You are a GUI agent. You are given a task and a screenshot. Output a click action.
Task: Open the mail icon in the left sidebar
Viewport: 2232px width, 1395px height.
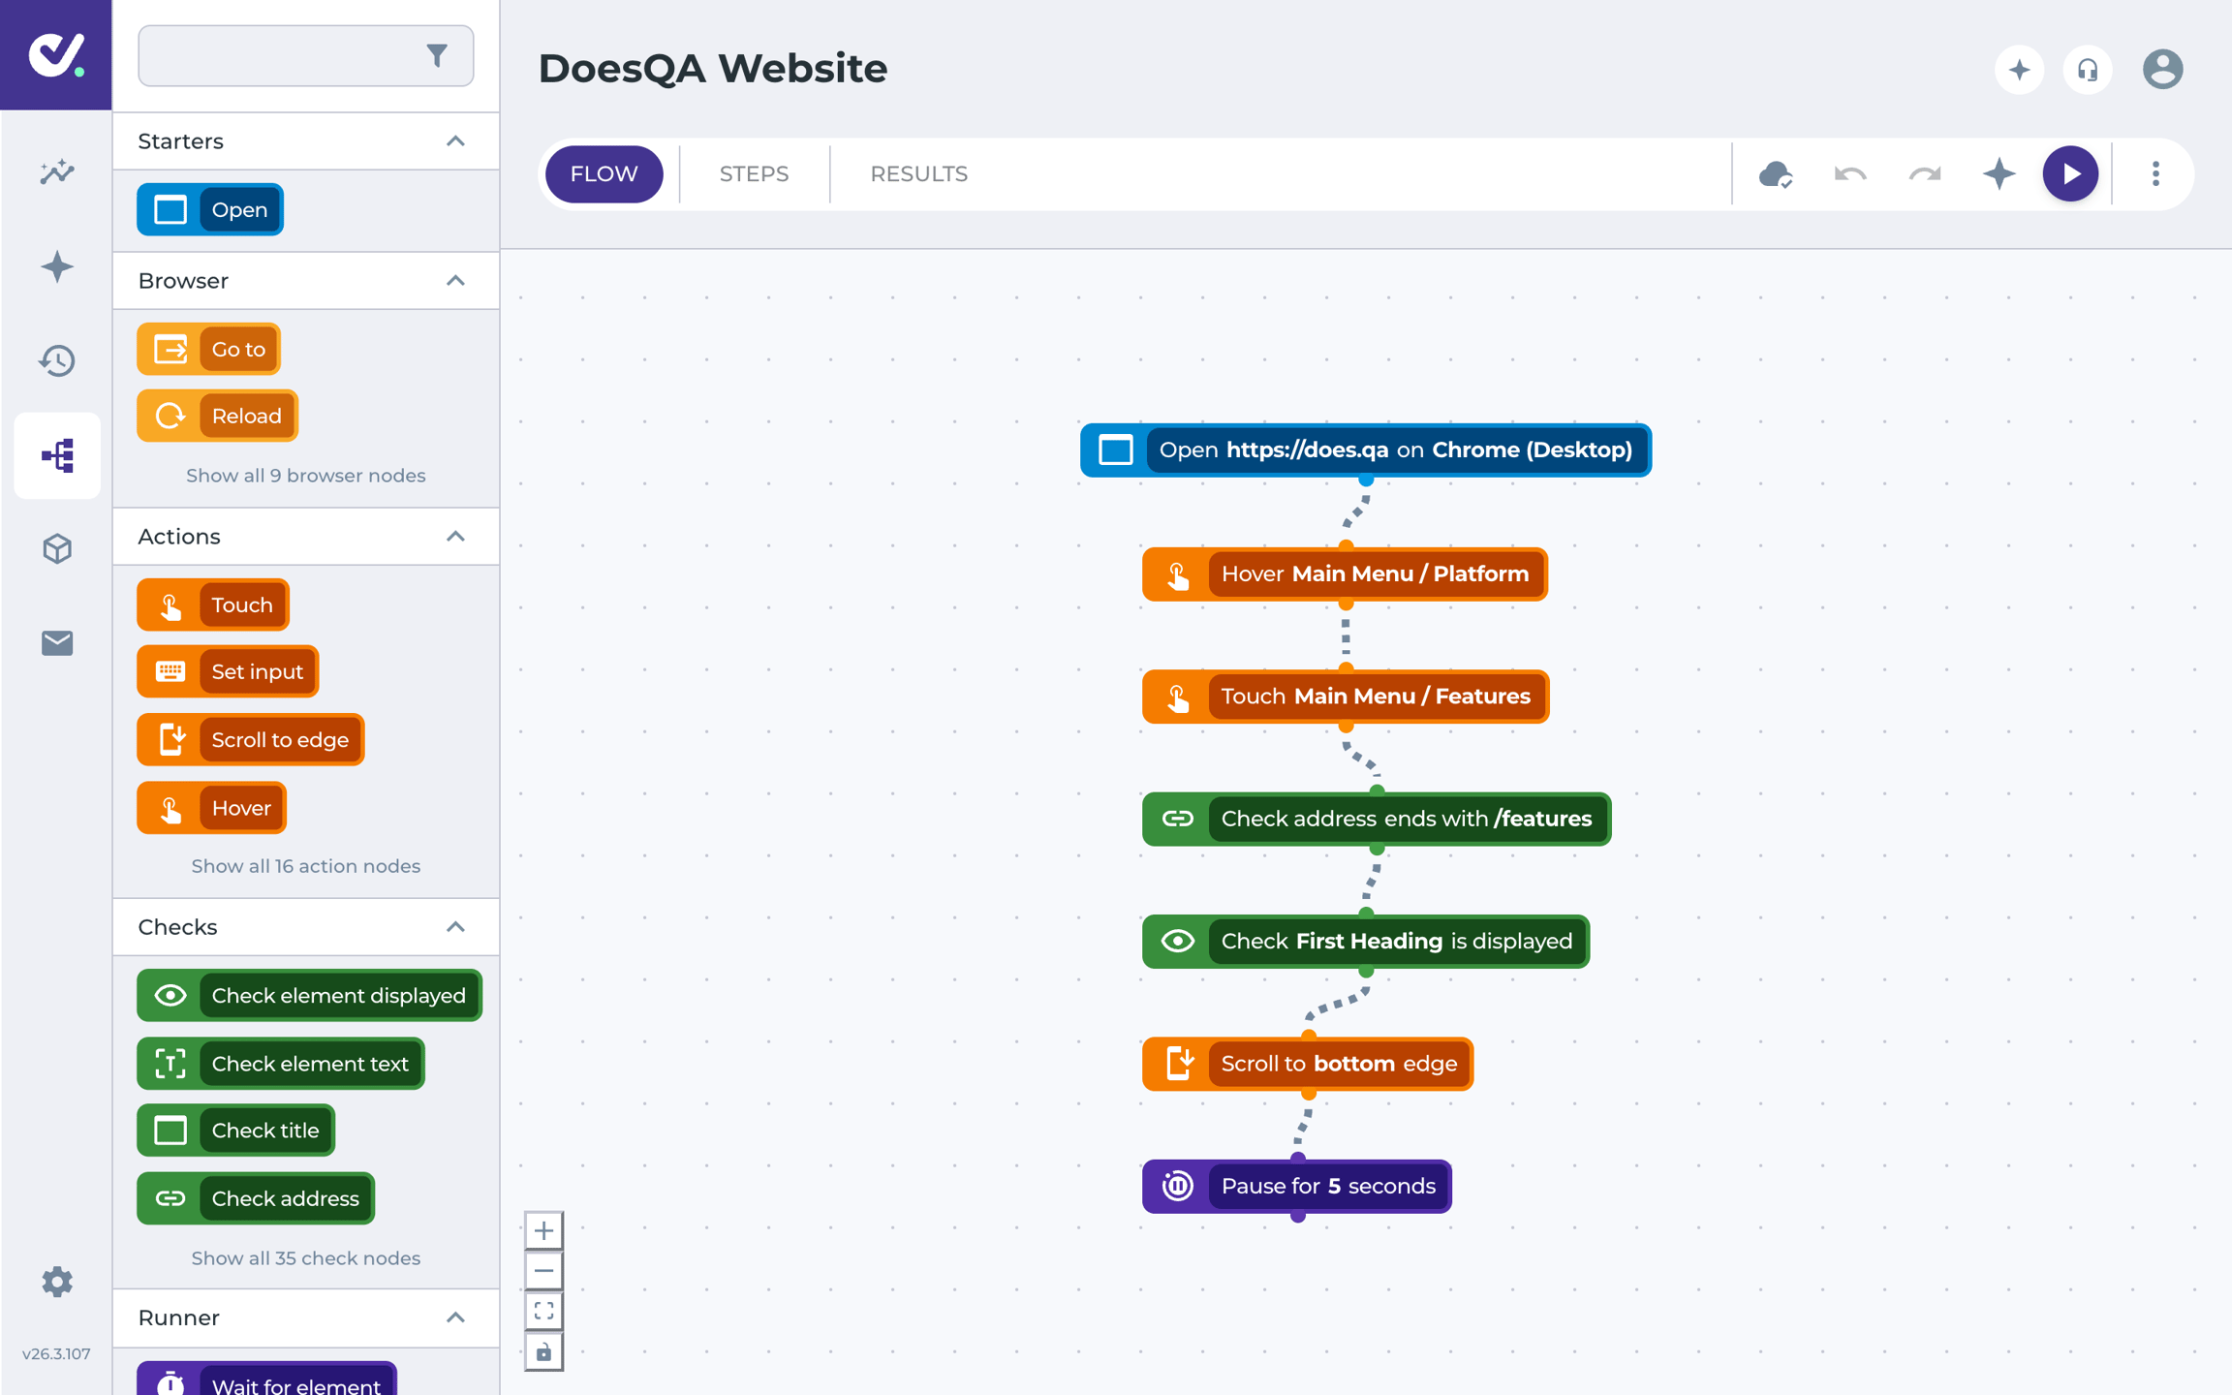(57, 642)
